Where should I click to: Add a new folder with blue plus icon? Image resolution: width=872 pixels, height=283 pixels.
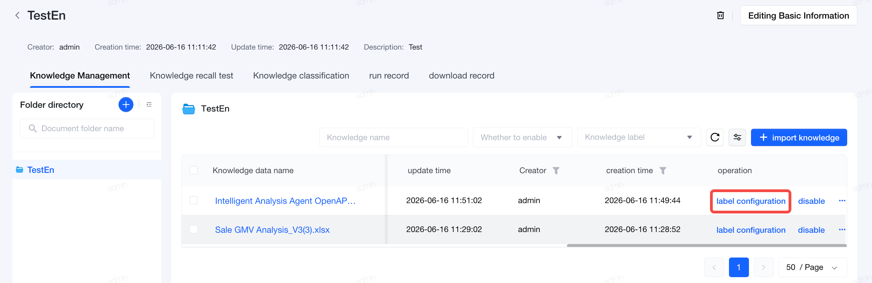tap(126, 104)
